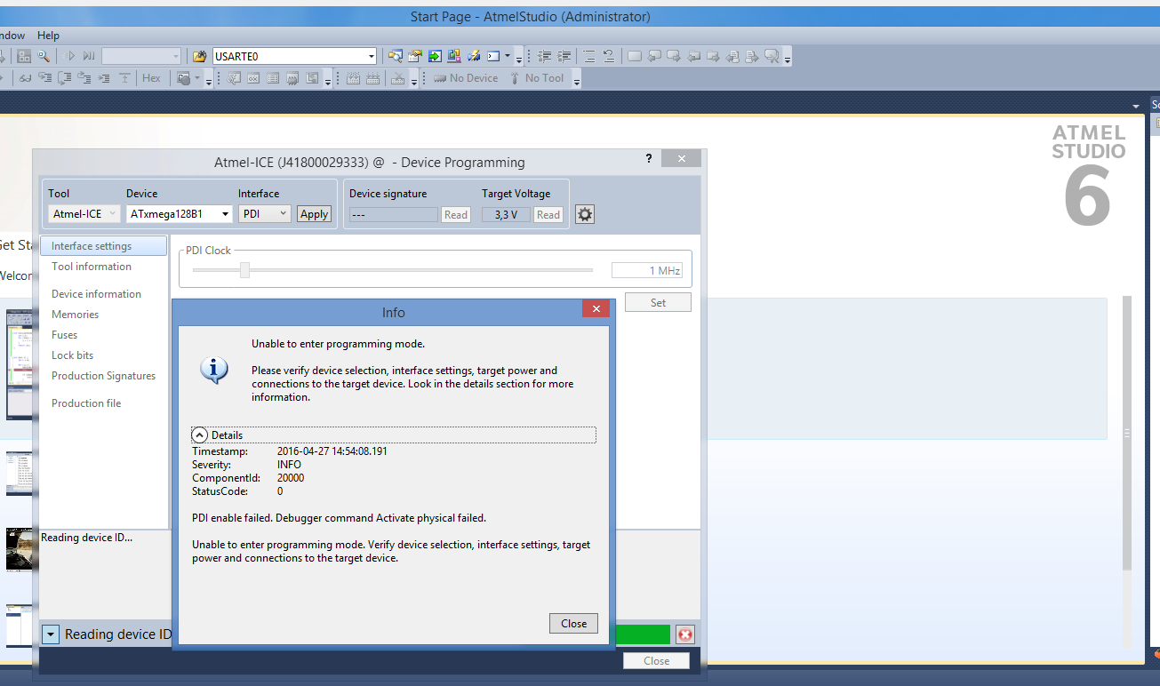1160x686 pixels.
Task: Collapse the Details section
Action: click(x=200, y=435)
